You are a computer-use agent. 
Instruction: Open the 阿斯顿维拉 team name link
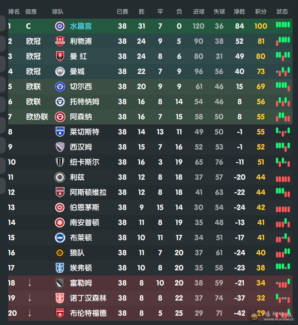pos(88,193)
